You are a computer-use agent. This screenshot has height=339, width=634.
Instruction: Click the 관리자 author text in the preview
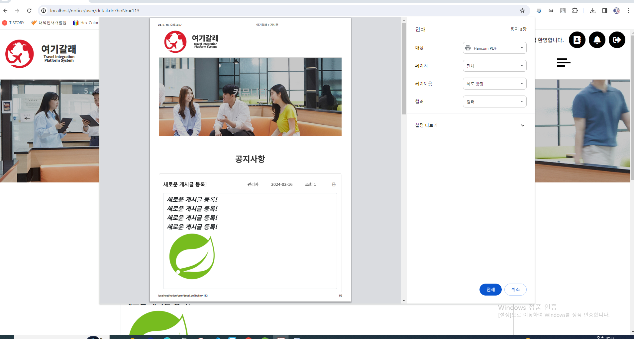tap(253, 184)
